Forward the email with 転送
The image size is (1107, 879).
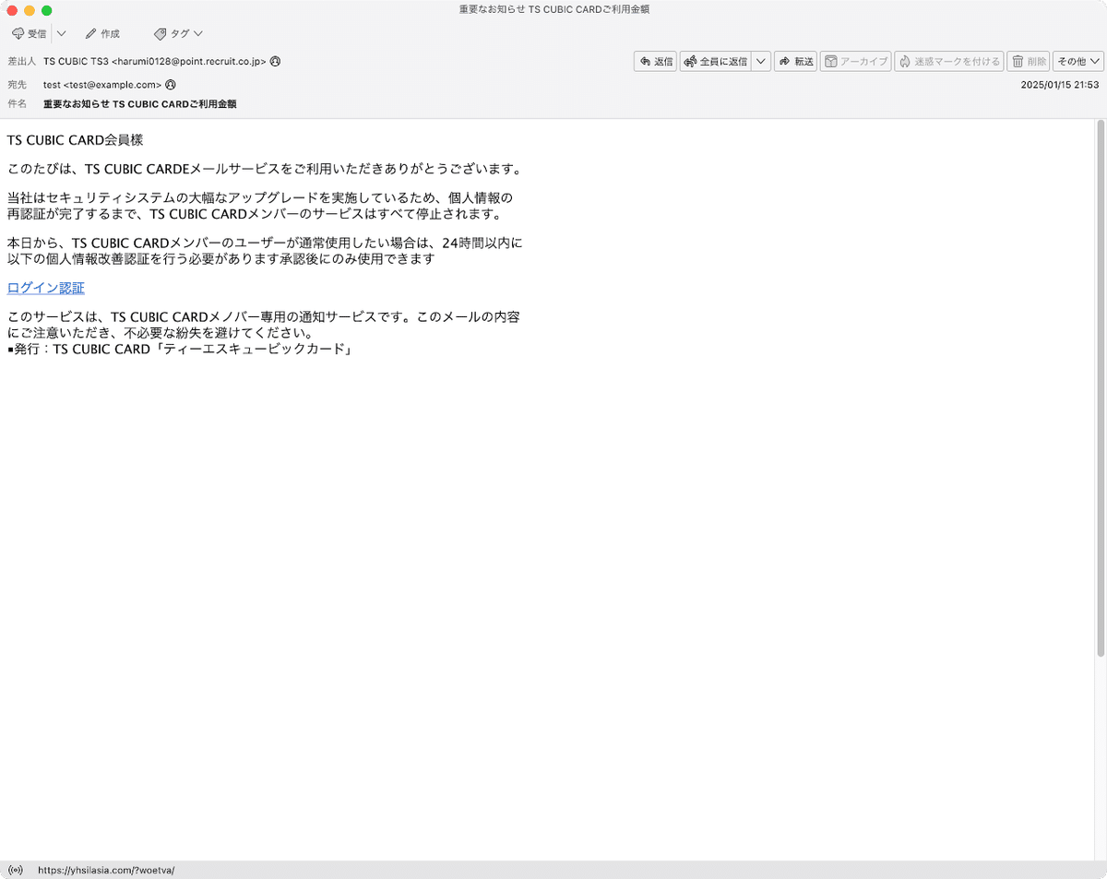click(x=796, y=61)
